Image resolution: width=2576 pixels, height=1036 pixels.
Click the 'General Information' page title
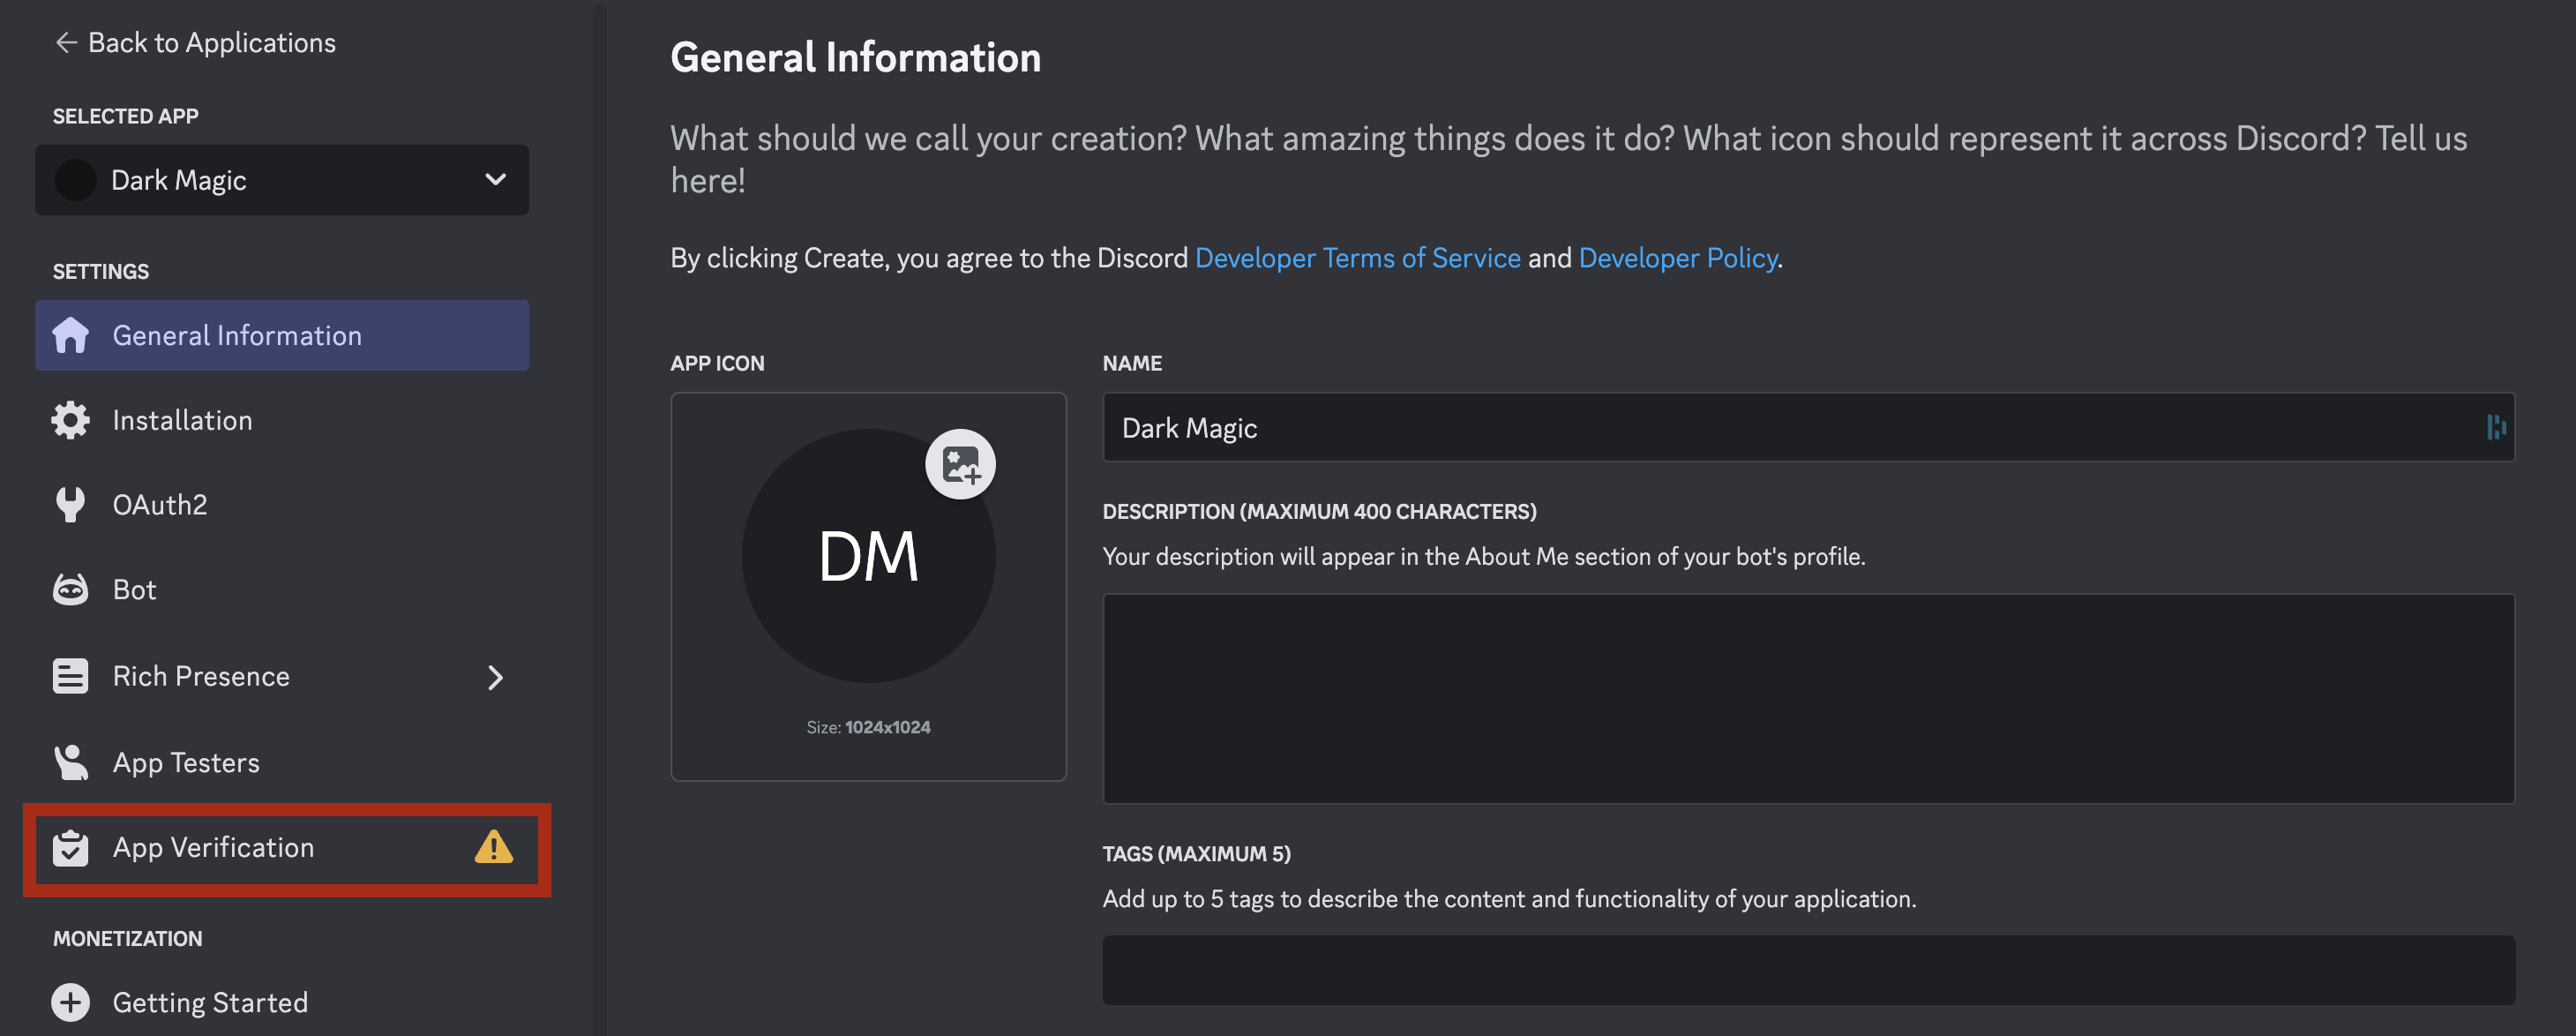pyautogui.click(x=855, y=58)
